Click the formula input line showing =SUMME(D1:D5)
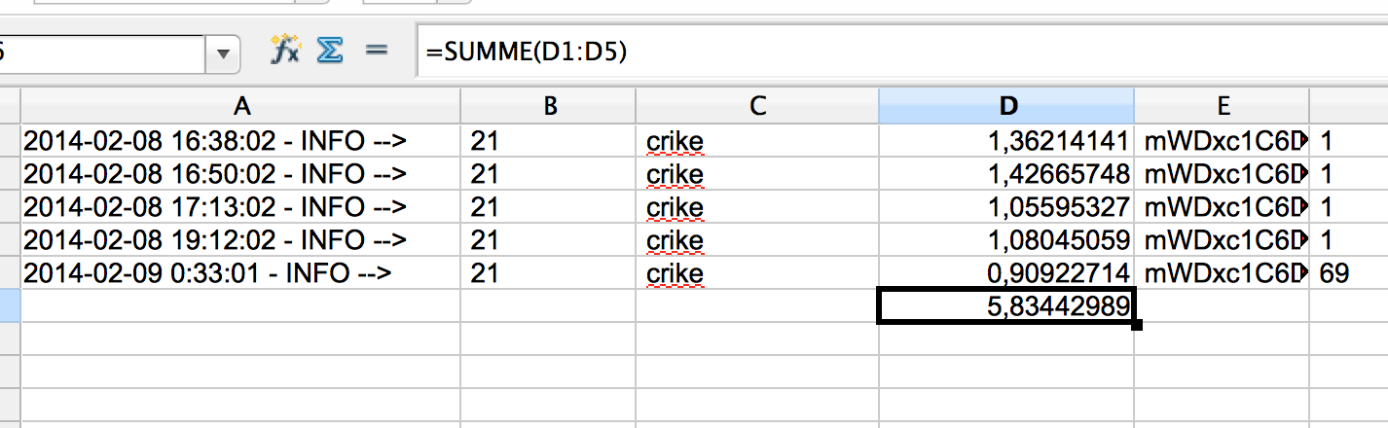 pyautogui.click(x=901, y=53)
